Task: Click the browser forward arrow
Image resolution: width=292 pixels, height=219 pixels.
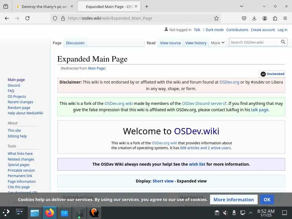Action: click(x=17, y=18)
